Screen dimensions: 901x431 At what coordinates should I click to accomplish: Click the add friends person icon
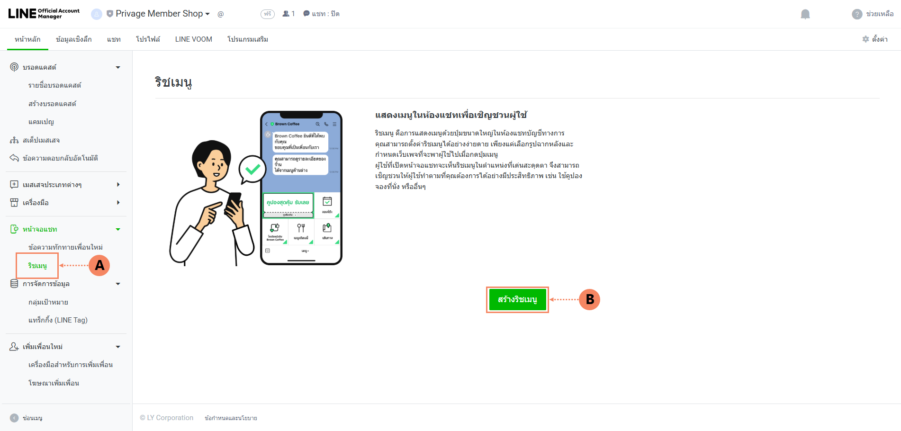tap(14, 347)
